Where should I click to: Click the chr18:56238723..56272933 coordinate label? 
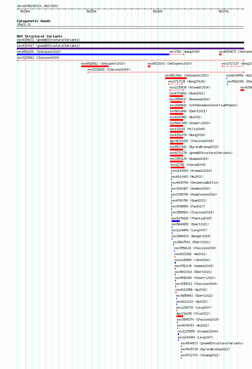pyautogui.click(x=37, y=6)
